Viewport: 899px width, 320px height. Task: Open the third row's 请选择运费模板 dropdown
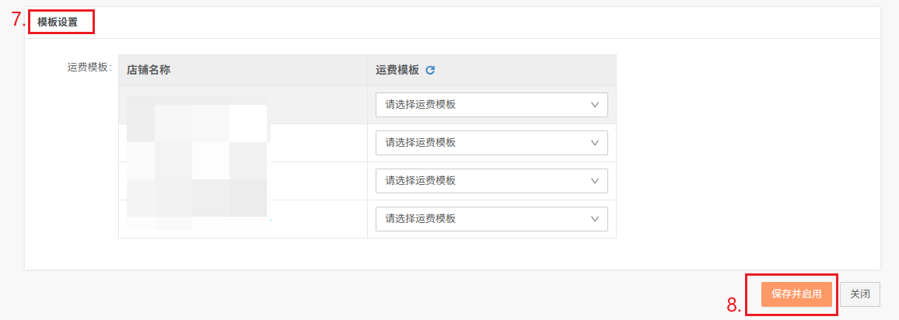coord(491,181)
